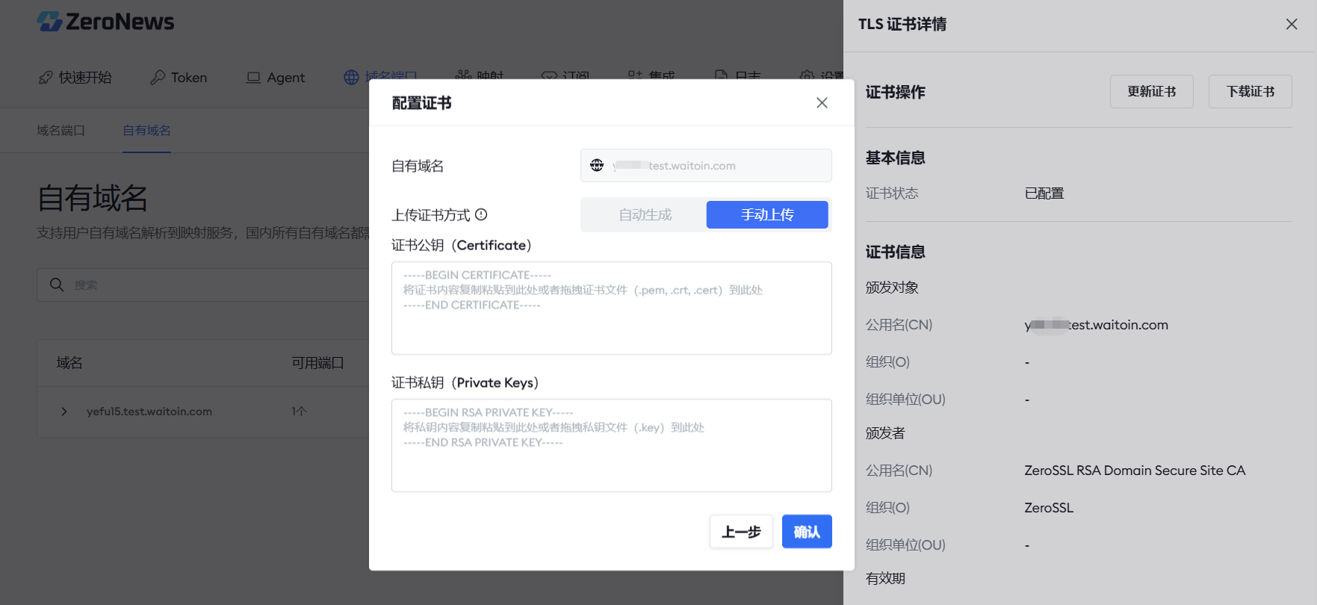This screenshot has height=605, width=1317.
Task: Select the 手动上传 option
Action: pyautogui.click(x=767, y=215)
